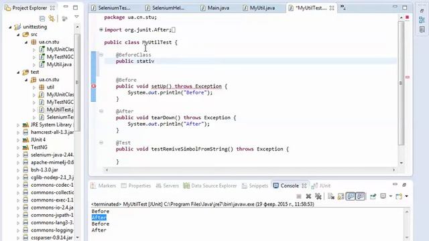This screenshot has width=429, height=241.
Task: Open the MyUtil.java editor tab
Action: [x=259, y=8]
